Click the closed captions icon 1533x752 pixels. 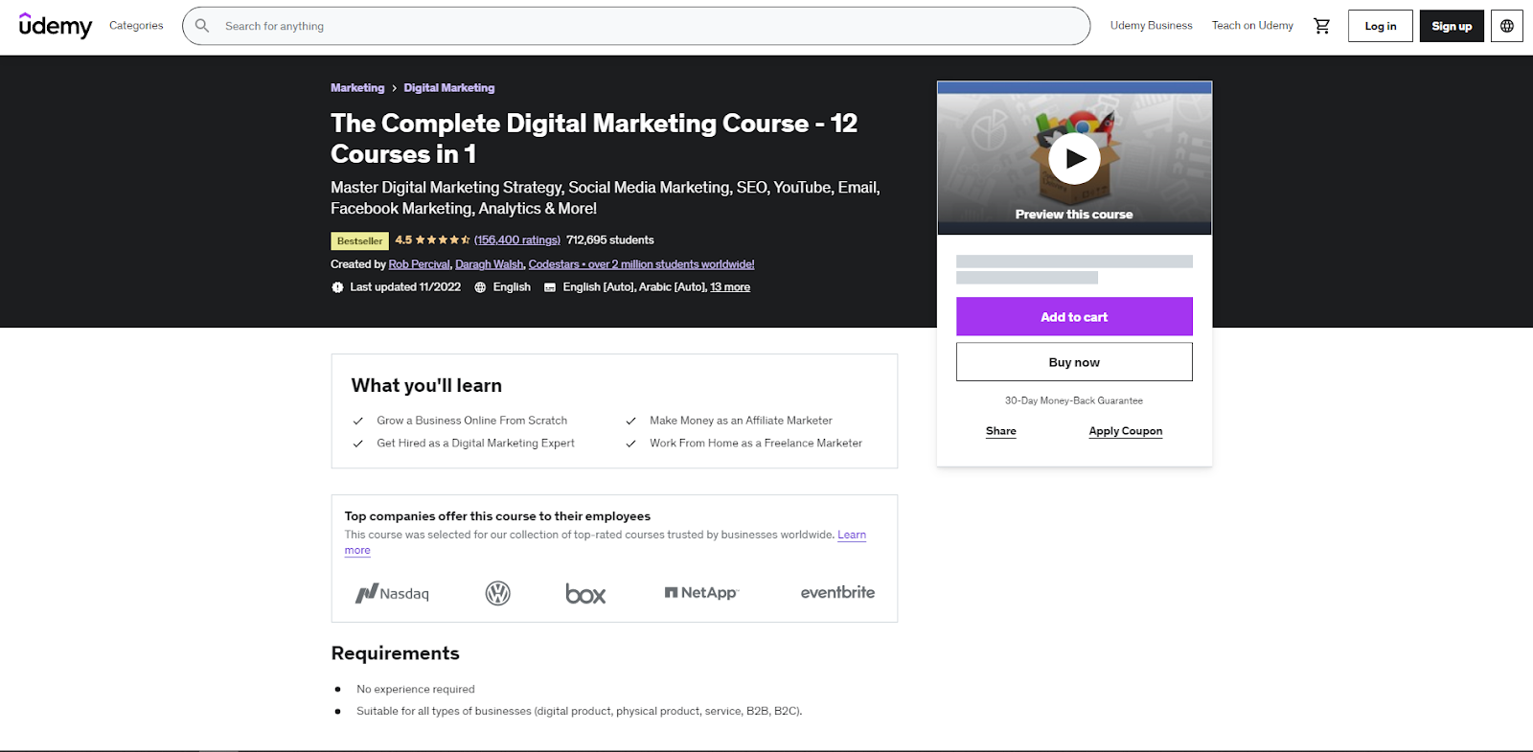point(550,287)
